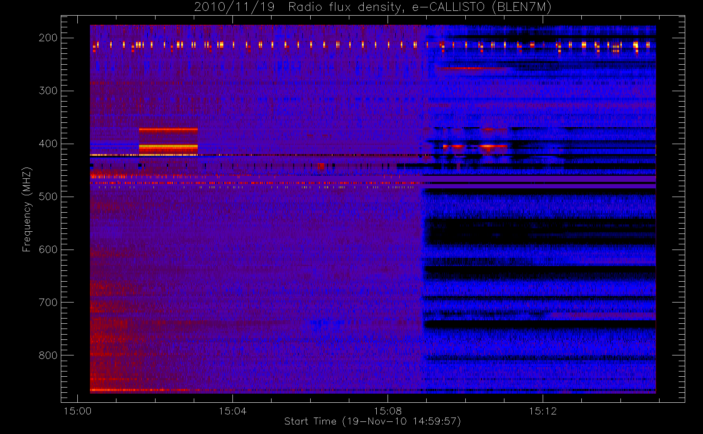The height and width of the screenshot is (434, 703).
Task: Click the 200 frequency tick label
Action: point(48,38)
